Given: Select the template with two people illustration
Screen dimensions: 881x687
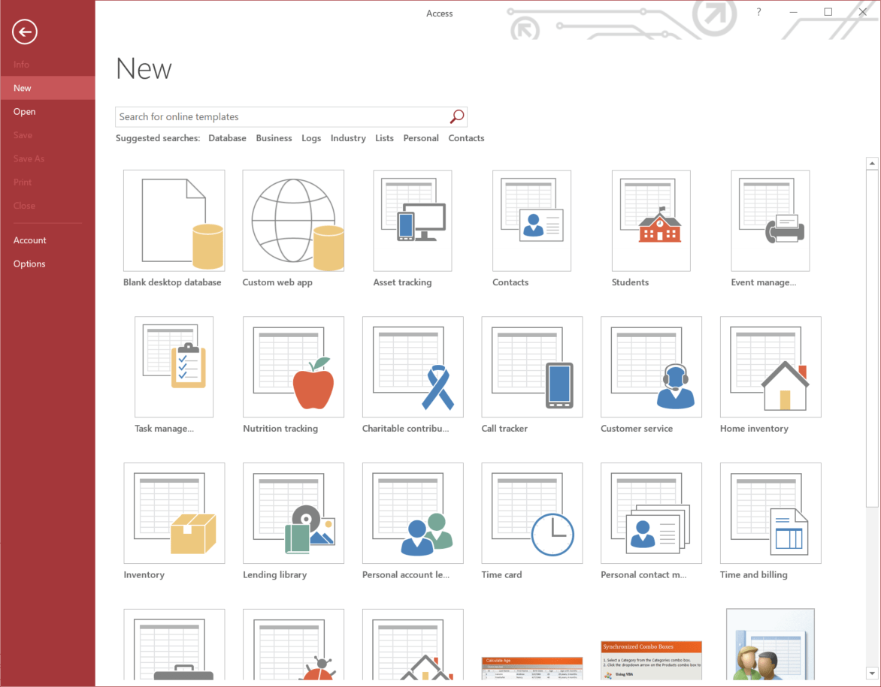Looking at the screenshot, I should coord(770,644).
